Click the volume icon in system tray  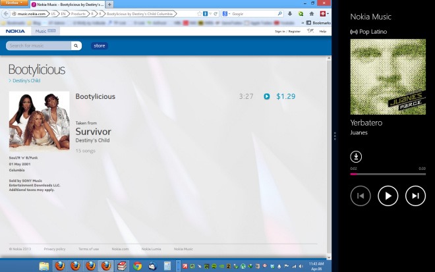(301, 266)
